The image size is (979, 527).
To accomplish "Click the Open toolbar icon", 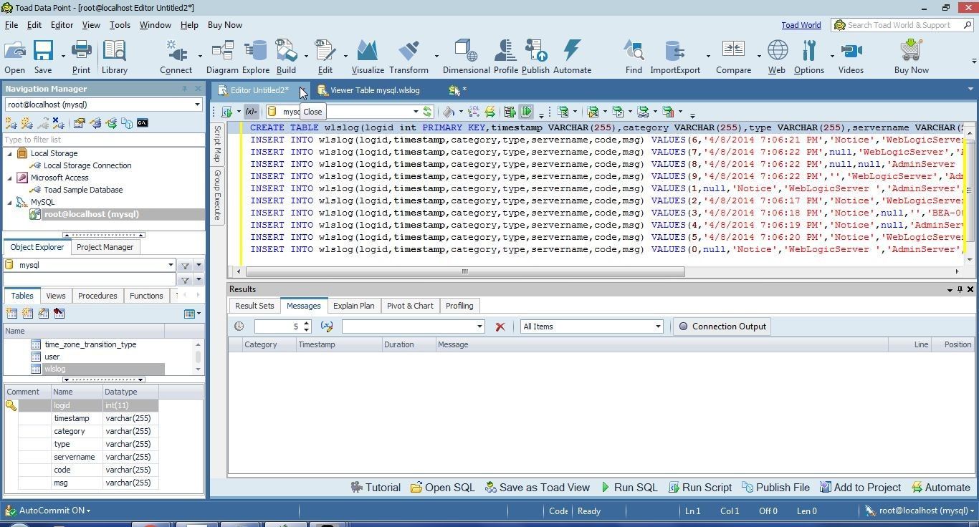I will click(x=14, y=57).
